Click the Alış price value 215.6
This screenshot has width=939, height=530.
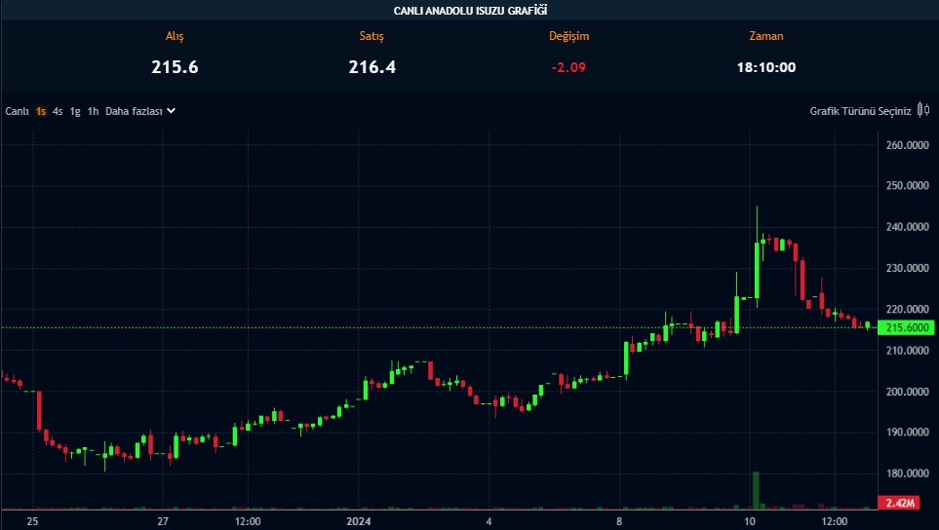pos(176,67)
